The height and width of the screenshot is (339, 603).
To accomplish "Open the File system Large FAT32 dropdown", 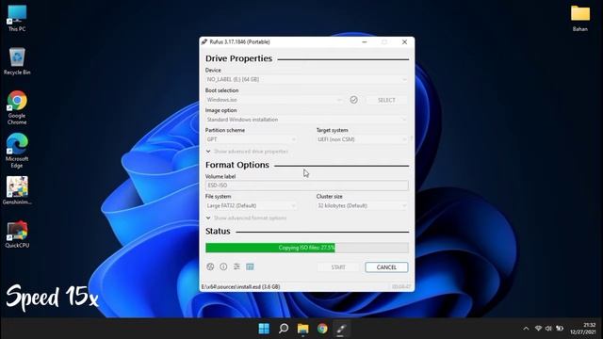I will click(x=252, y=205).
